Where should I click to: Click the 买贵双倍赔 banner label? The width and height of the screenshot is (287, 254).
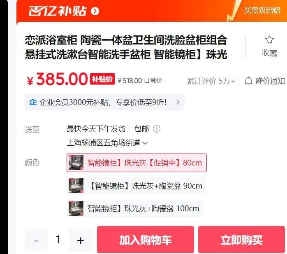(x=262, y=10)
